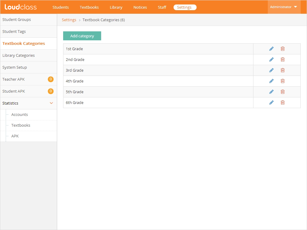Delete the 4th Grade category
Screen dimensions: 307x230
(282, 81)
